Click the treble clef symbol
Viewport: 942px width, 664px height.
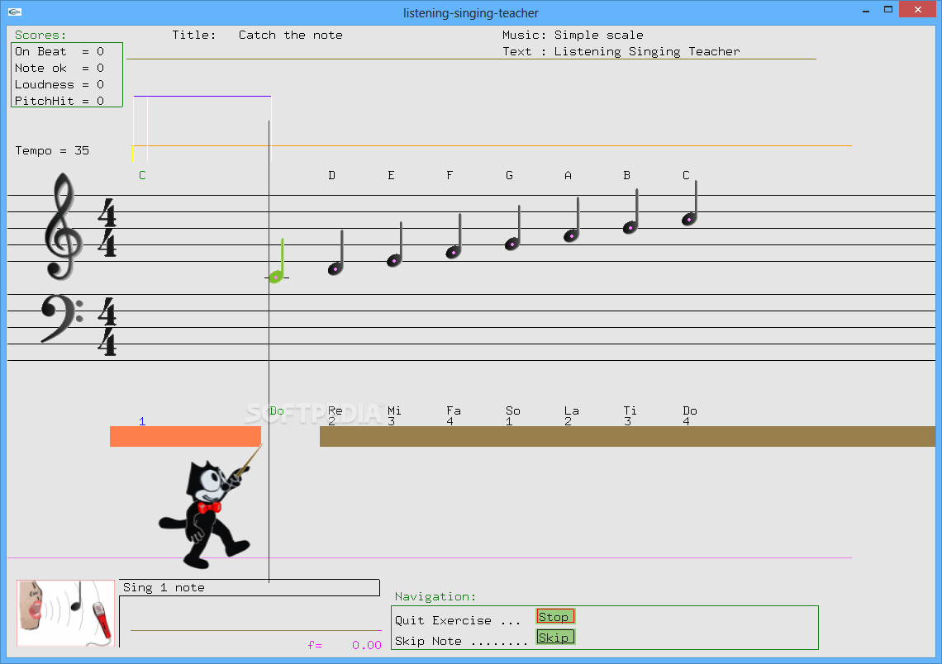[63, 226]
